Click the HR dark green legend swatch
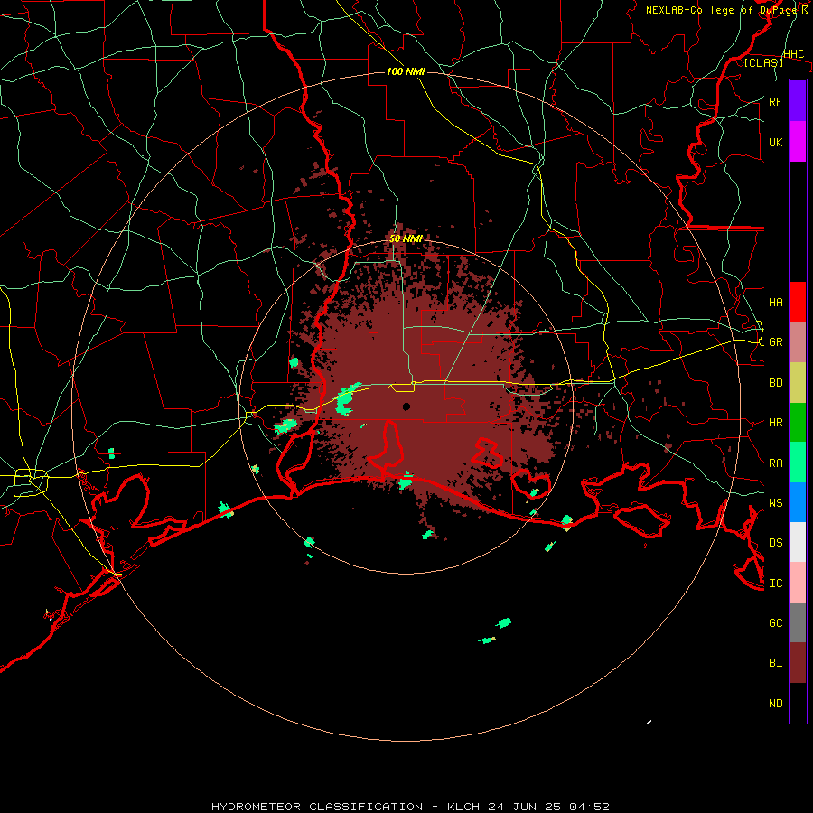813x813 pixels. pos(798,423)
